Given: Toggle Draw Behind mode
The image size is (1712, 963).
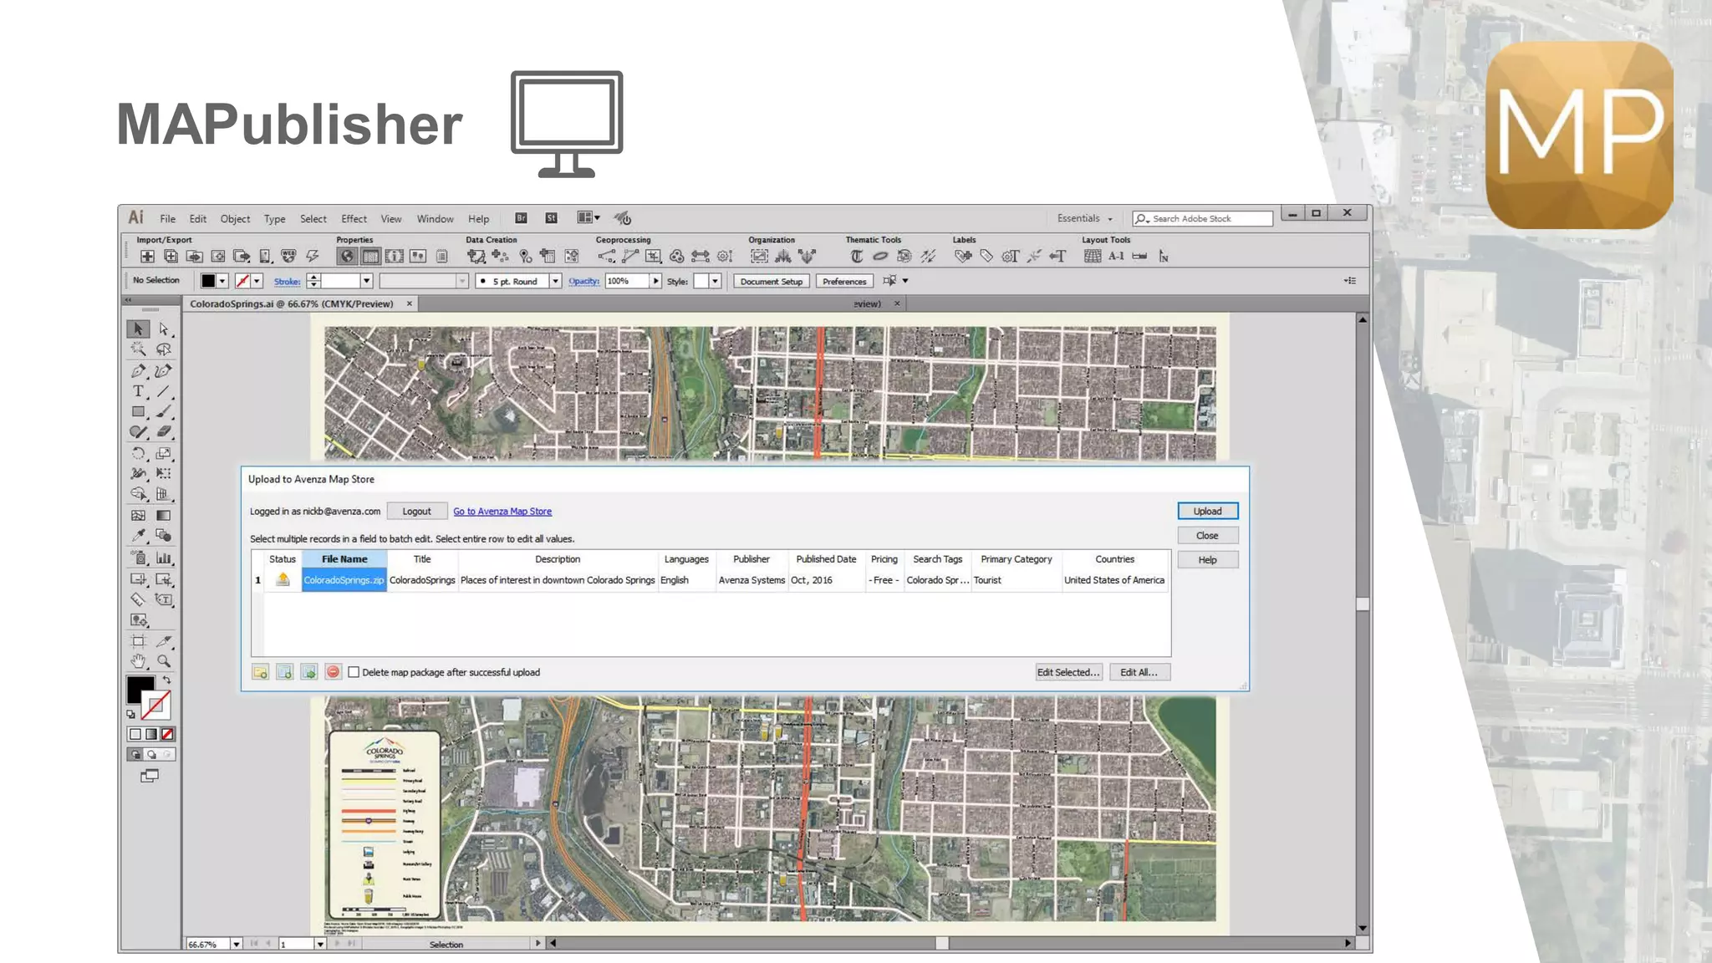Looking at the screenshot, I should point(151,755).
